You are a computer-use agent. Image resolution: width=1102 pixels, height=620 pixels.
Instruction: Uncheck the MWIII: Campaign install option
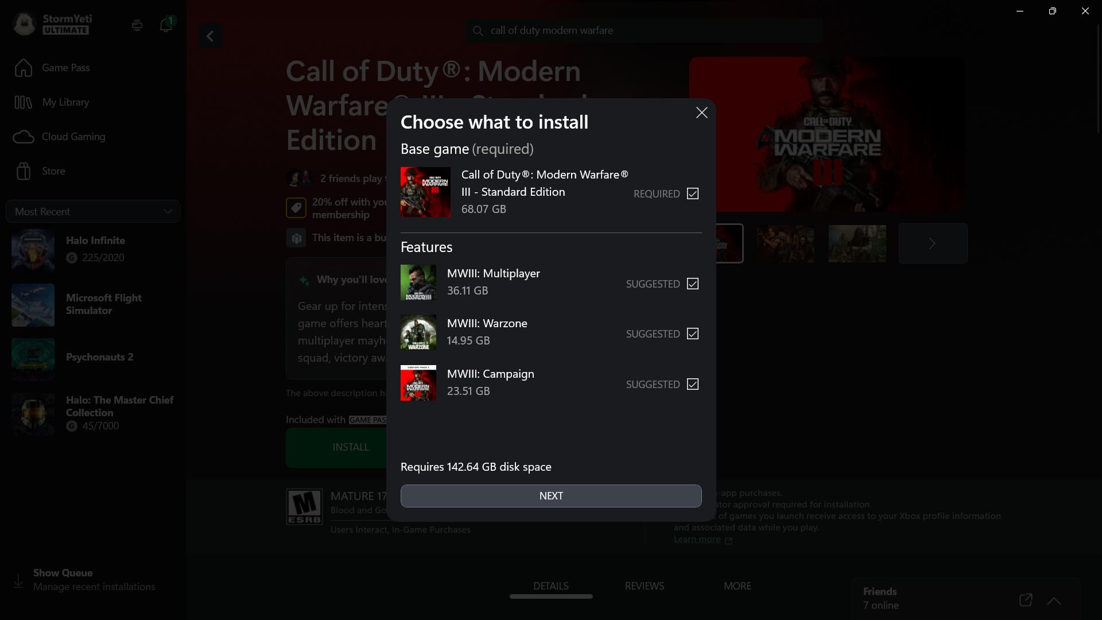pyautogui.click(x=692, y=384)
